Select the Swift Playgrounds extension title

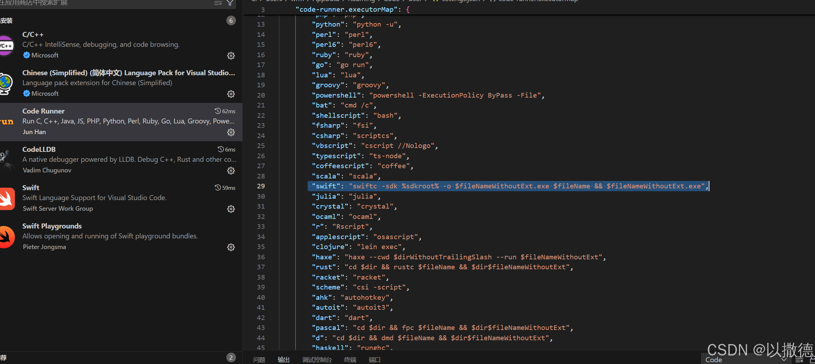[52, 226]
